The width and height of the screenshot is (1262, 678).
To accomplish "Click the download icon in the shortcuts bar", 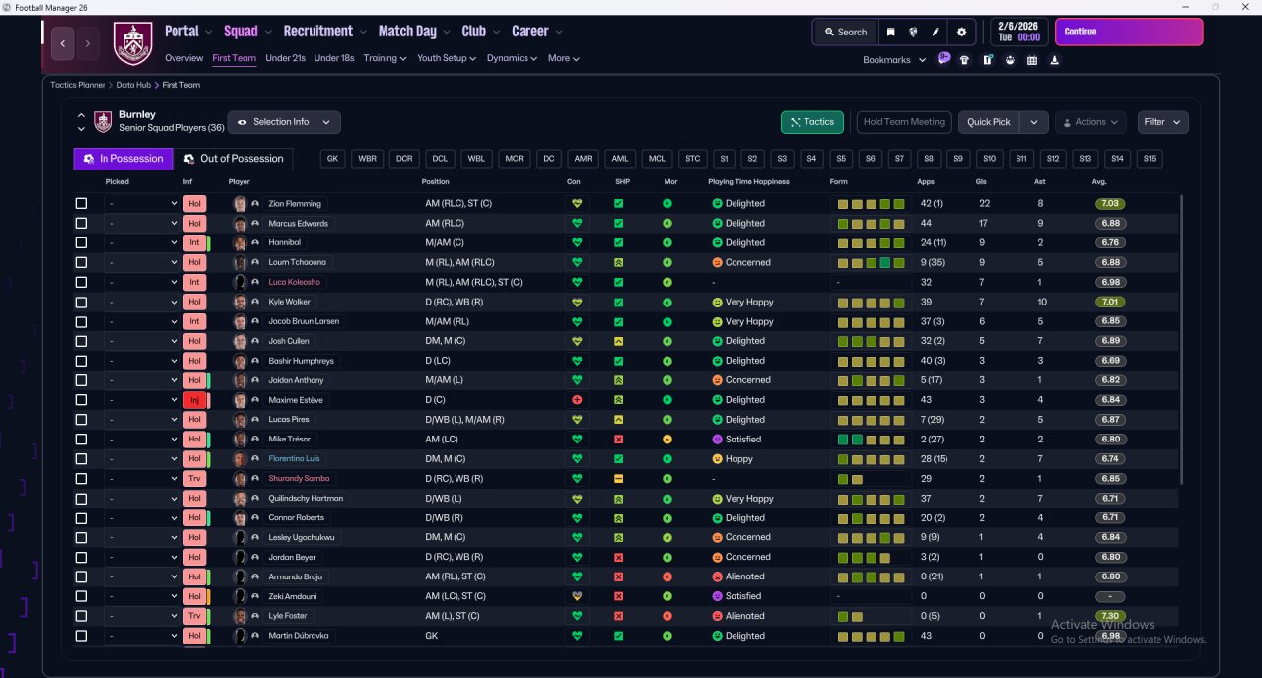I will (1055, 60).
